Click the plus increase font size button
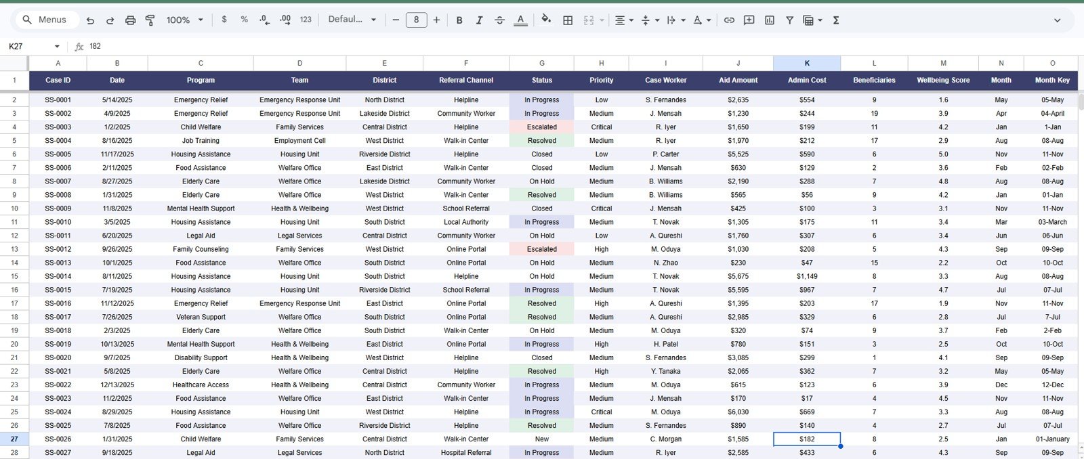This screenshot has height=459, width=1084. 436,20
